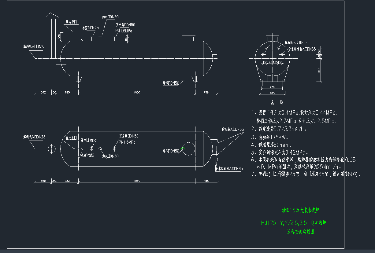Select the chimney arrowhead atop the elevation view
The height and width of the screenshot is (253, 375).
point(51,15)
